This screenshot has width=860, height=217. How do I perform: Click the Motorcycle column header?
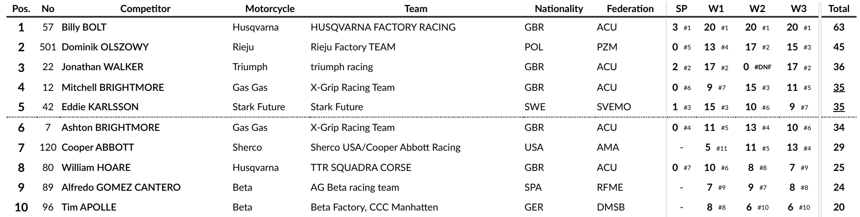tap(270, 9)
